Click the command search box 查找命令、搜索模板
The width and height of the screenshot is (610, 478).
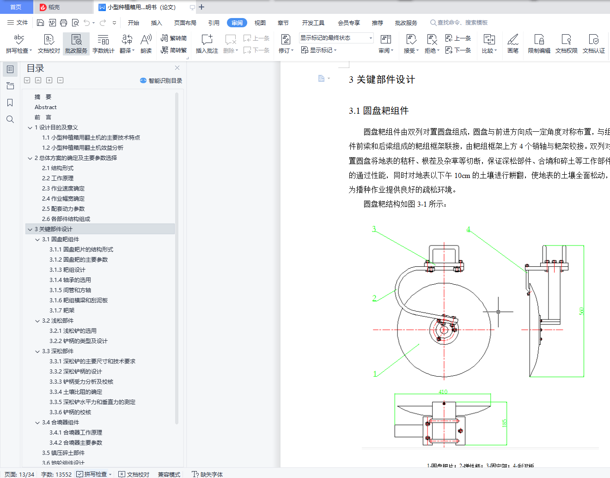pos(459,23)
